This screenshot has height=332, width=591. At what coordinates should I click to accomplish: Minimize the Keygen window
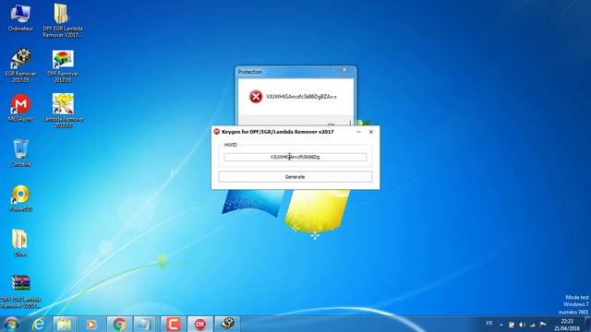tap(358, 132)
